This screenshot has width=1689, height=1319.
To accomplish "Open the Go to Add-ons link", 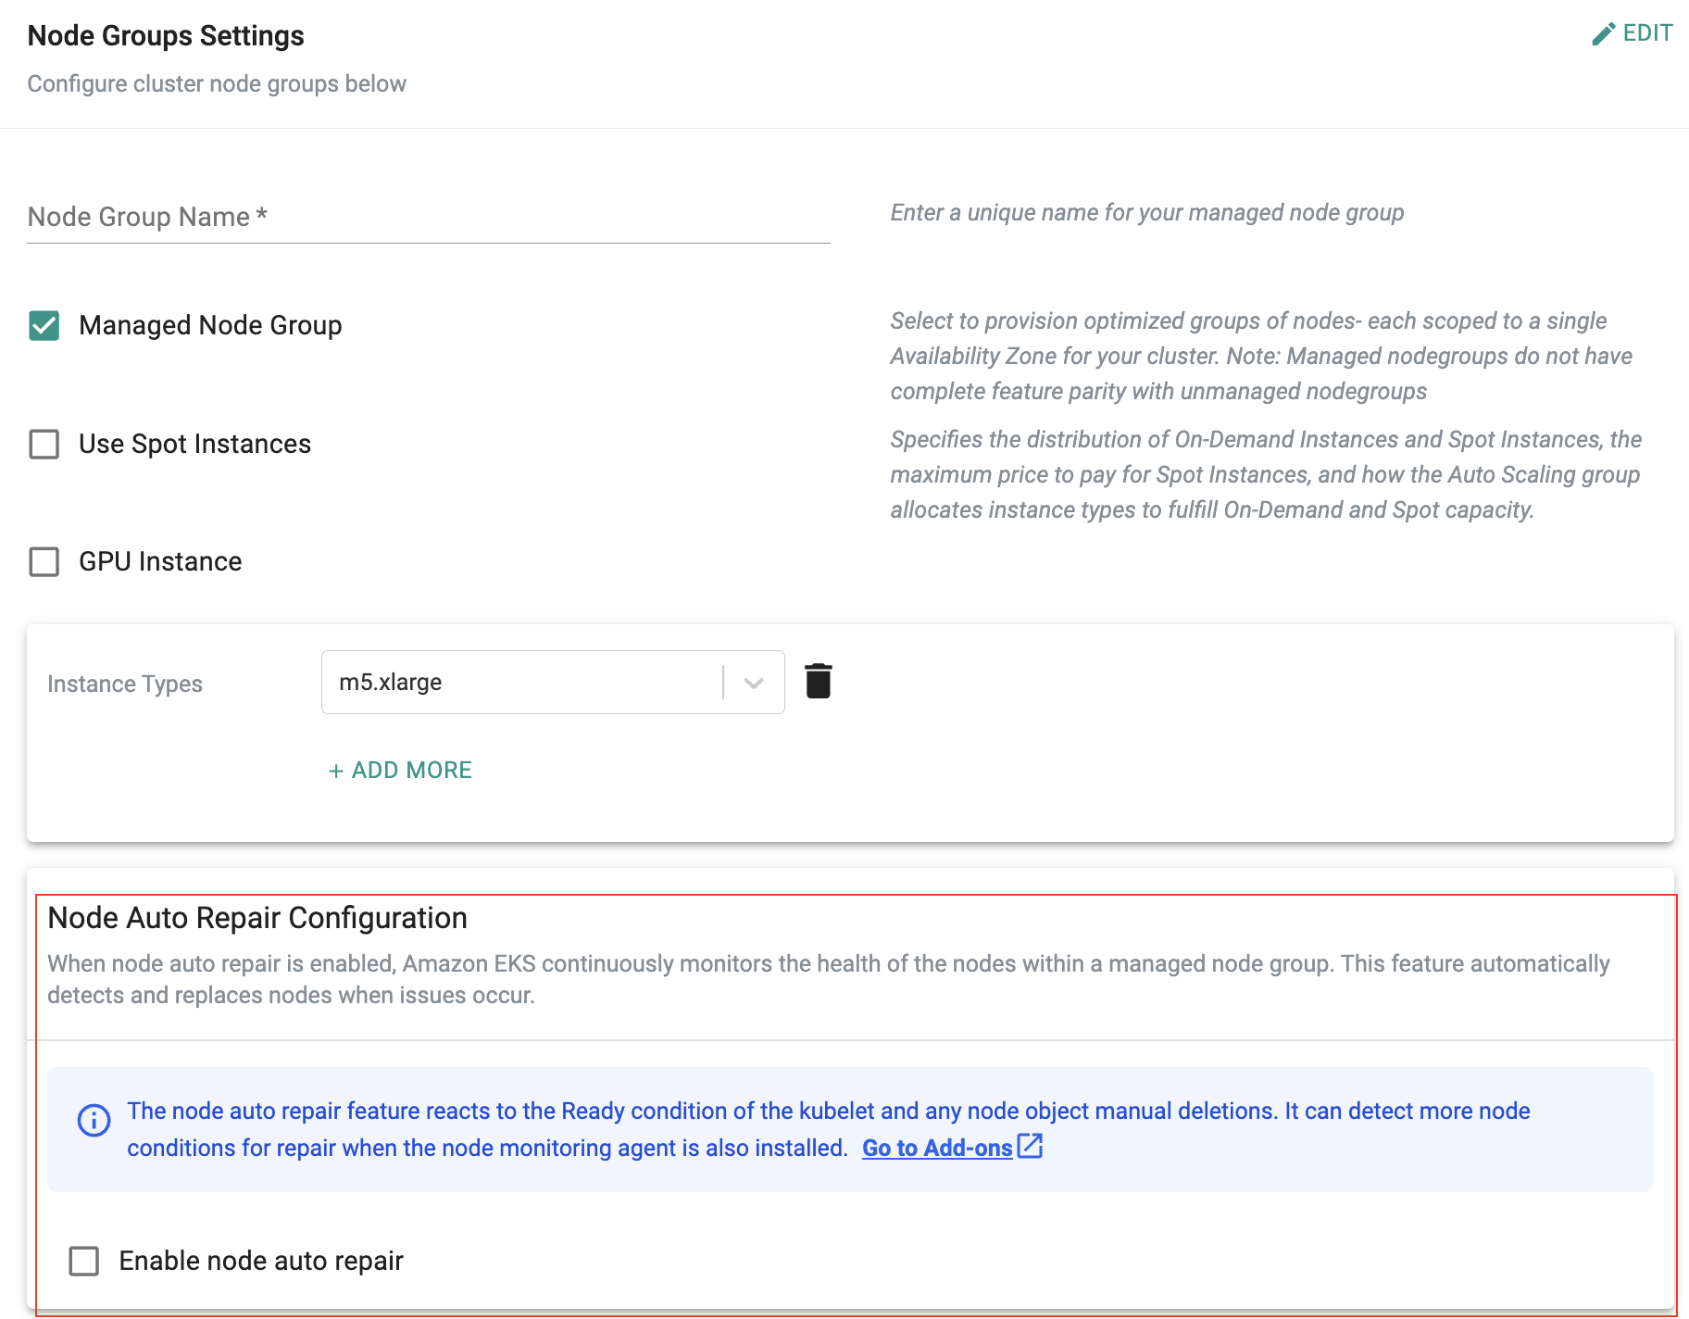I will [x=936, y=1148].
